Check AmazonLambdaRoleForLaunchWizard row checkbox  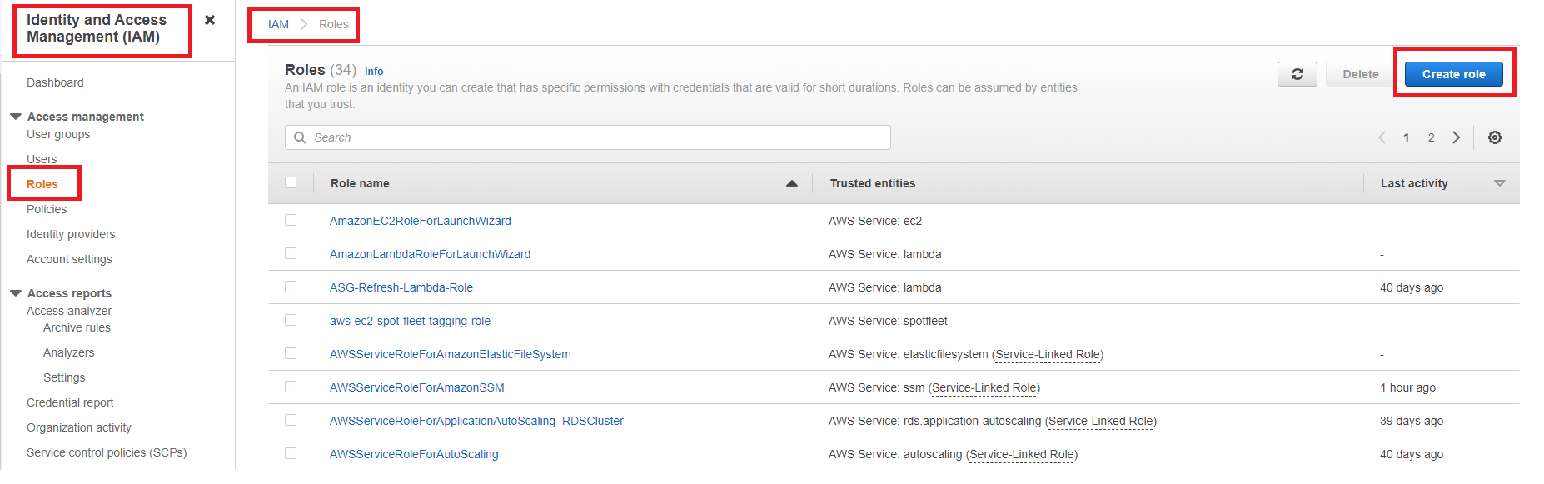[x=291, y=253]
